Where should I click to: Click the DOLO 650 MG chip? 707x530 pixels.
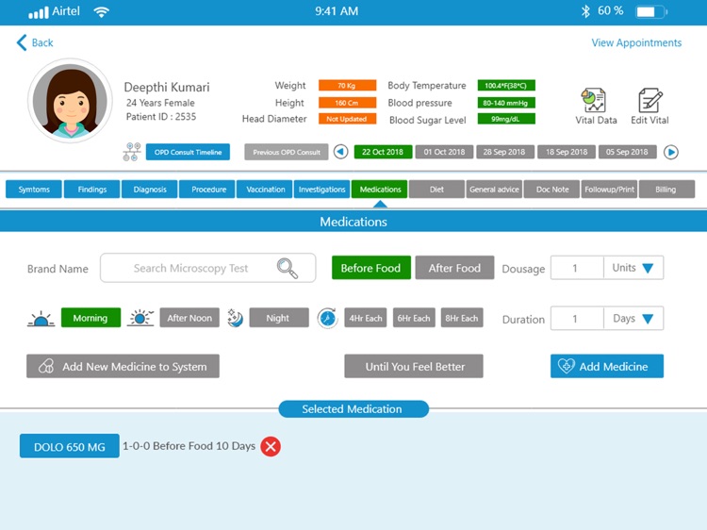point(70,447)
